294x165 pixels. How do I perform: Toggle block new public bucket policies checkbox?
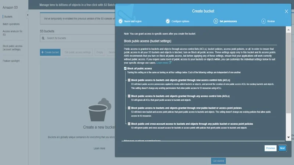129,108
